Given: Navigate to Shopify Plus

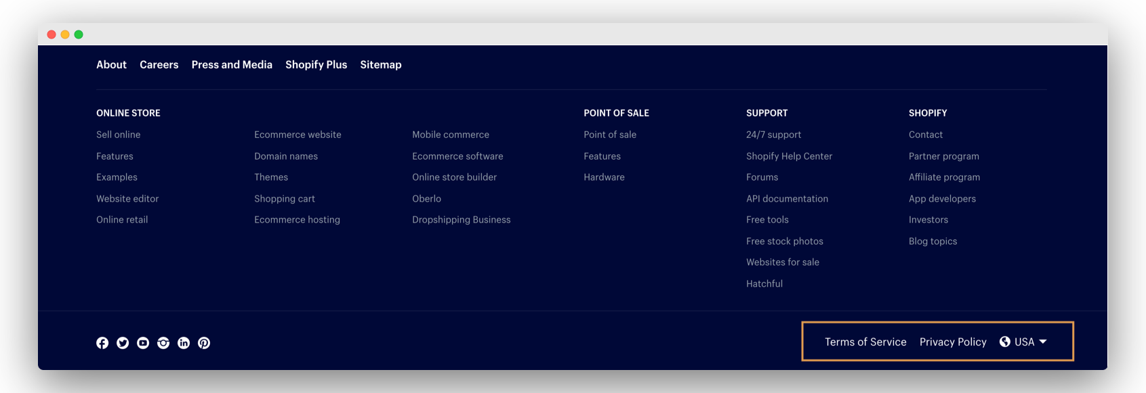Looking at the screenshot, I should [316, 65].
